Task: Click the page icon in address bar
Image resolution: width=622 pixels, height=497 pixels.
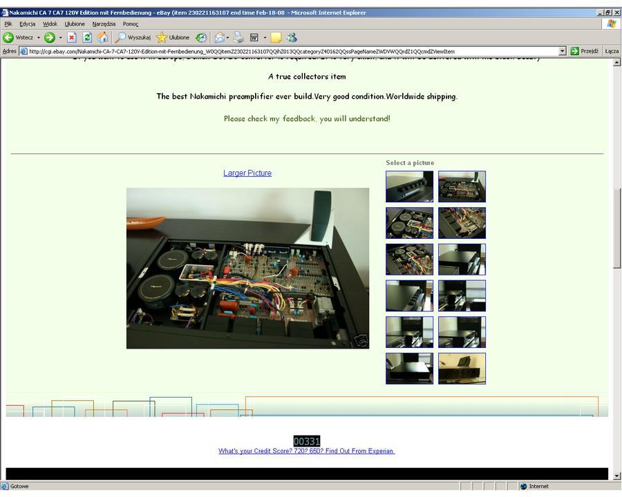Action: [23, 51]
